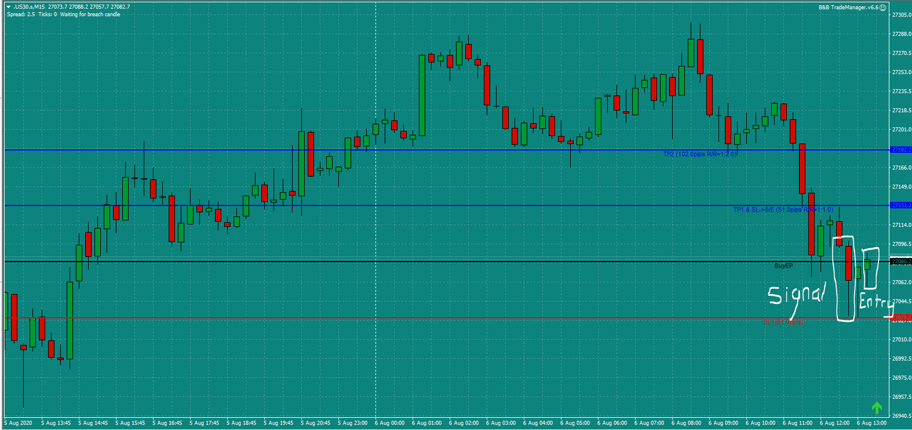Click the red 27029.2 price tag
Screen dimensions: 912x430
[901, 318]
